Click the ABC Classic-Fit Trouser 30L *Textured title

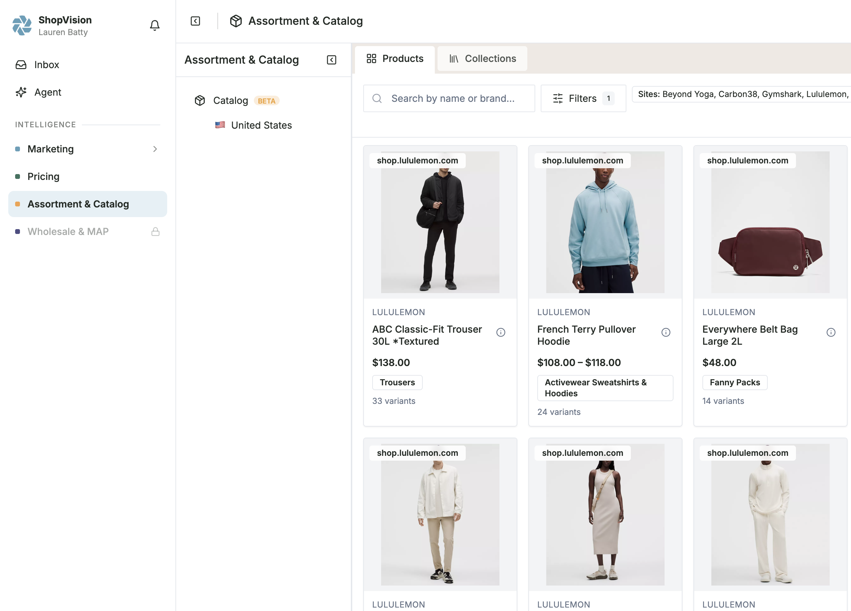(x=427, y=335)
